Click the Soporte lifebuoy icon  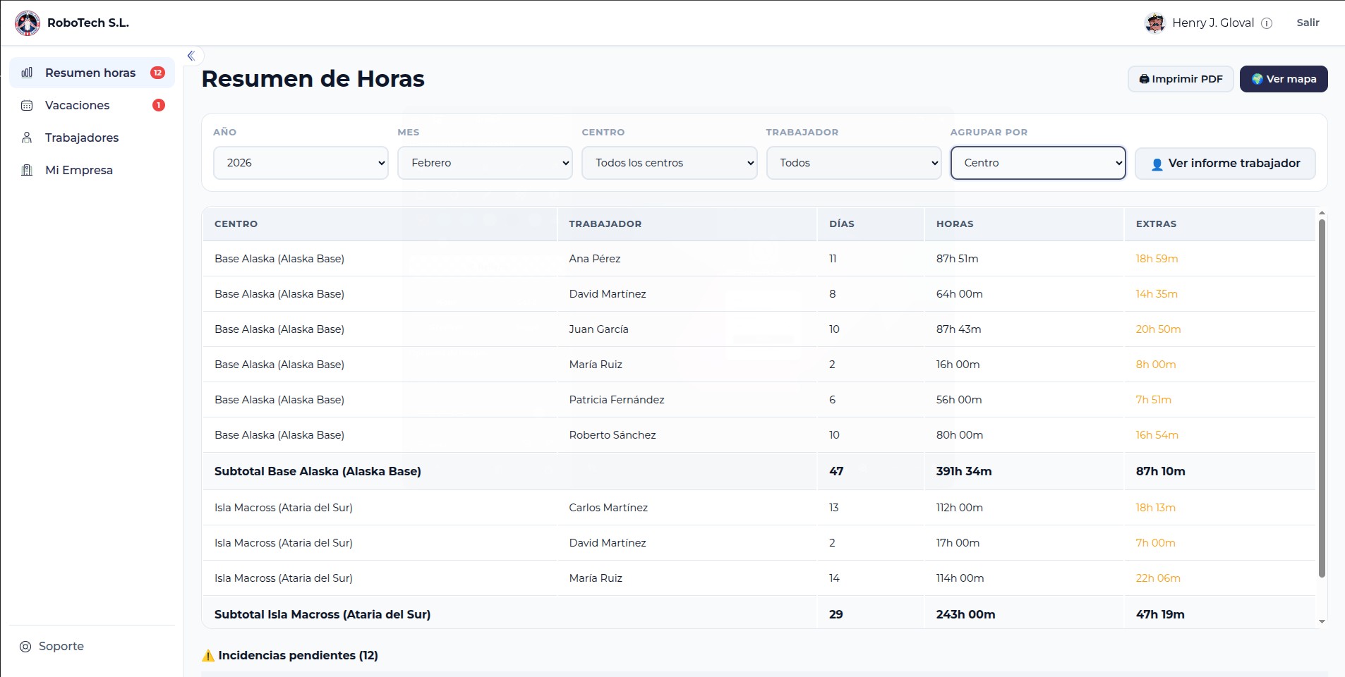point(25,647)
